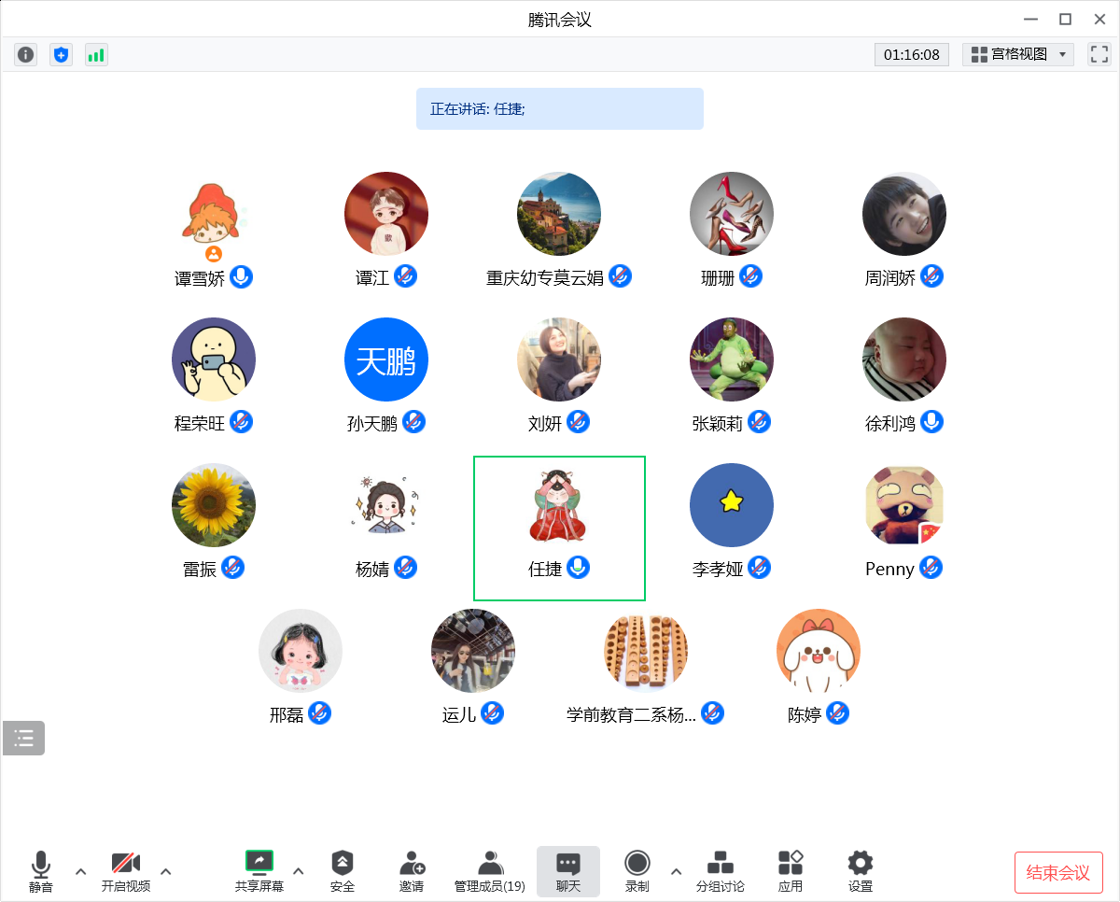Select 孙天鹏's blue 天鹏 avatar
The width and height of the screenshot is (1120, 902).
click(386, 359)
